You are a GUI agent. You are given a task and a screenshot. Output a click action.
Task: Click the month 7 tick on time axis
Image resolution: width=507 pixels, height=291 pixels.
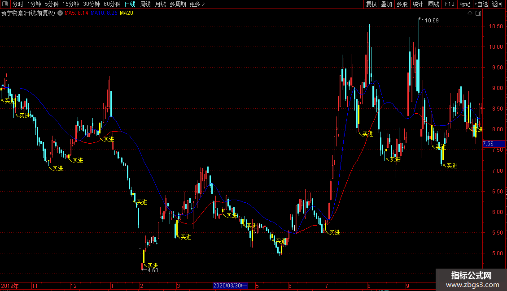(327, 286)
